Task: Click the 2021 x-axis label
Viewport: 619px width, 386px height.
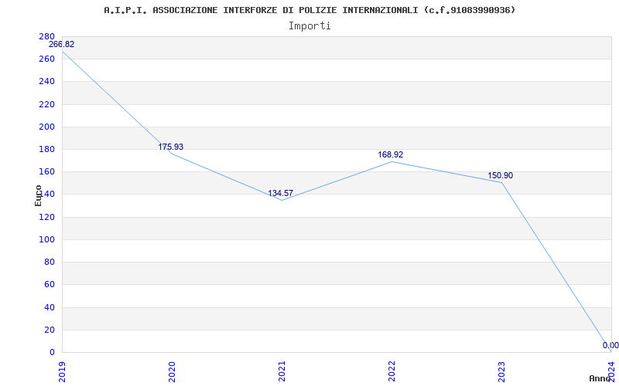Action: 282,372
